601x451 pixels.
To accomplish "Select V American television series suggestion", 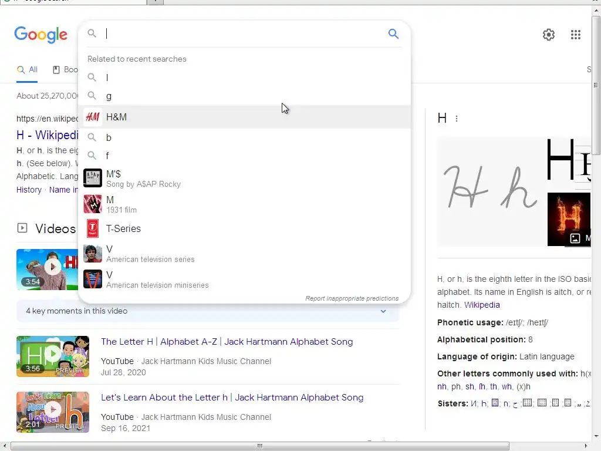I will point(244,254).
